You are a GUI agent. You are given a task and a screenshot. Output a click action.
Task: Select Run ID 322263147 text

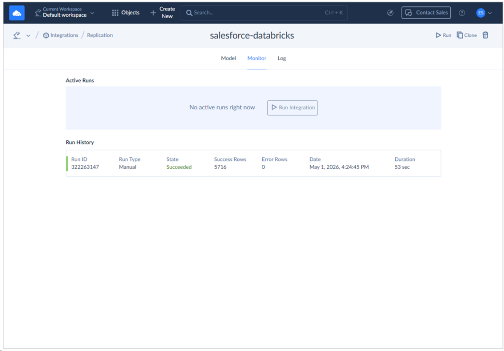point(85,167)
